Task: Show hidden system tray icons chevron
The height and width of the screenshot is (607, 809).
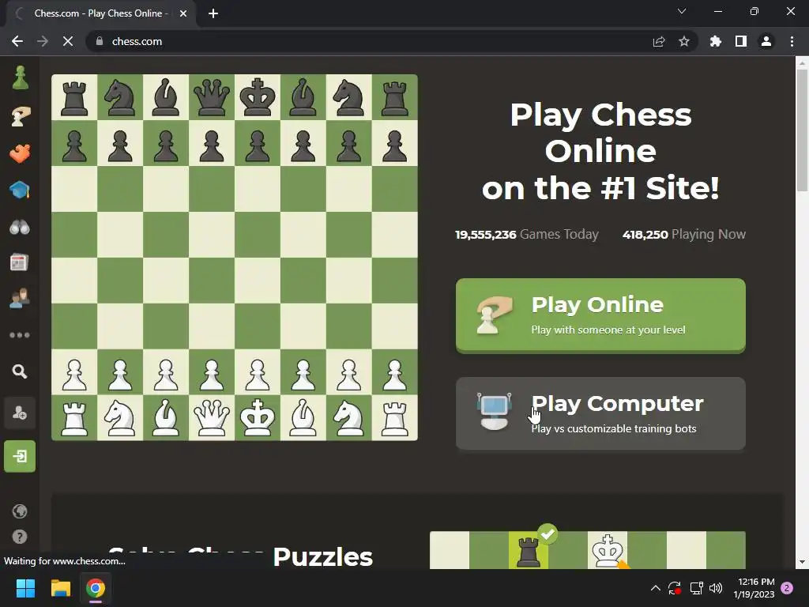Action: [x=655, y=588]
